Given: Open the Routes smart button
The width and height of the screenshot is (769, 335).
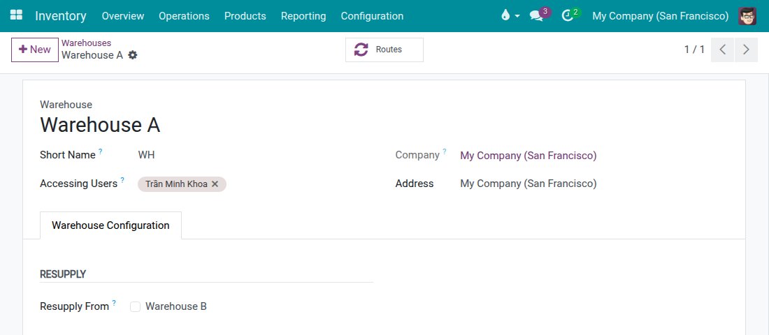Looking at the screenshot, I should point(384,50).
